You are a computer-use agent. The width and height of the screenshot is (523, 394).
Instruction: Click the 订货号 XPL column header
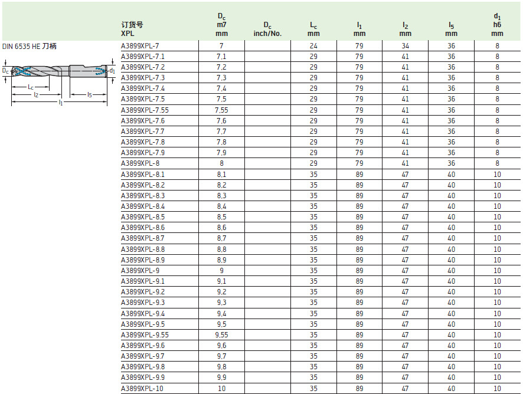[x=132, y=29]
